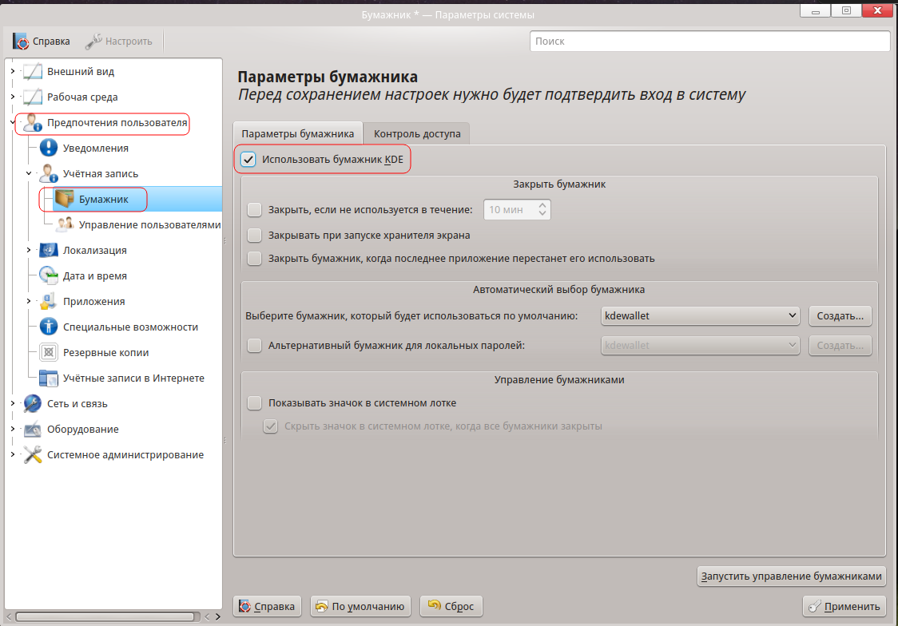
Task: Enable Закрывать при запуске хранителя экрана
Action: [254, 235]
